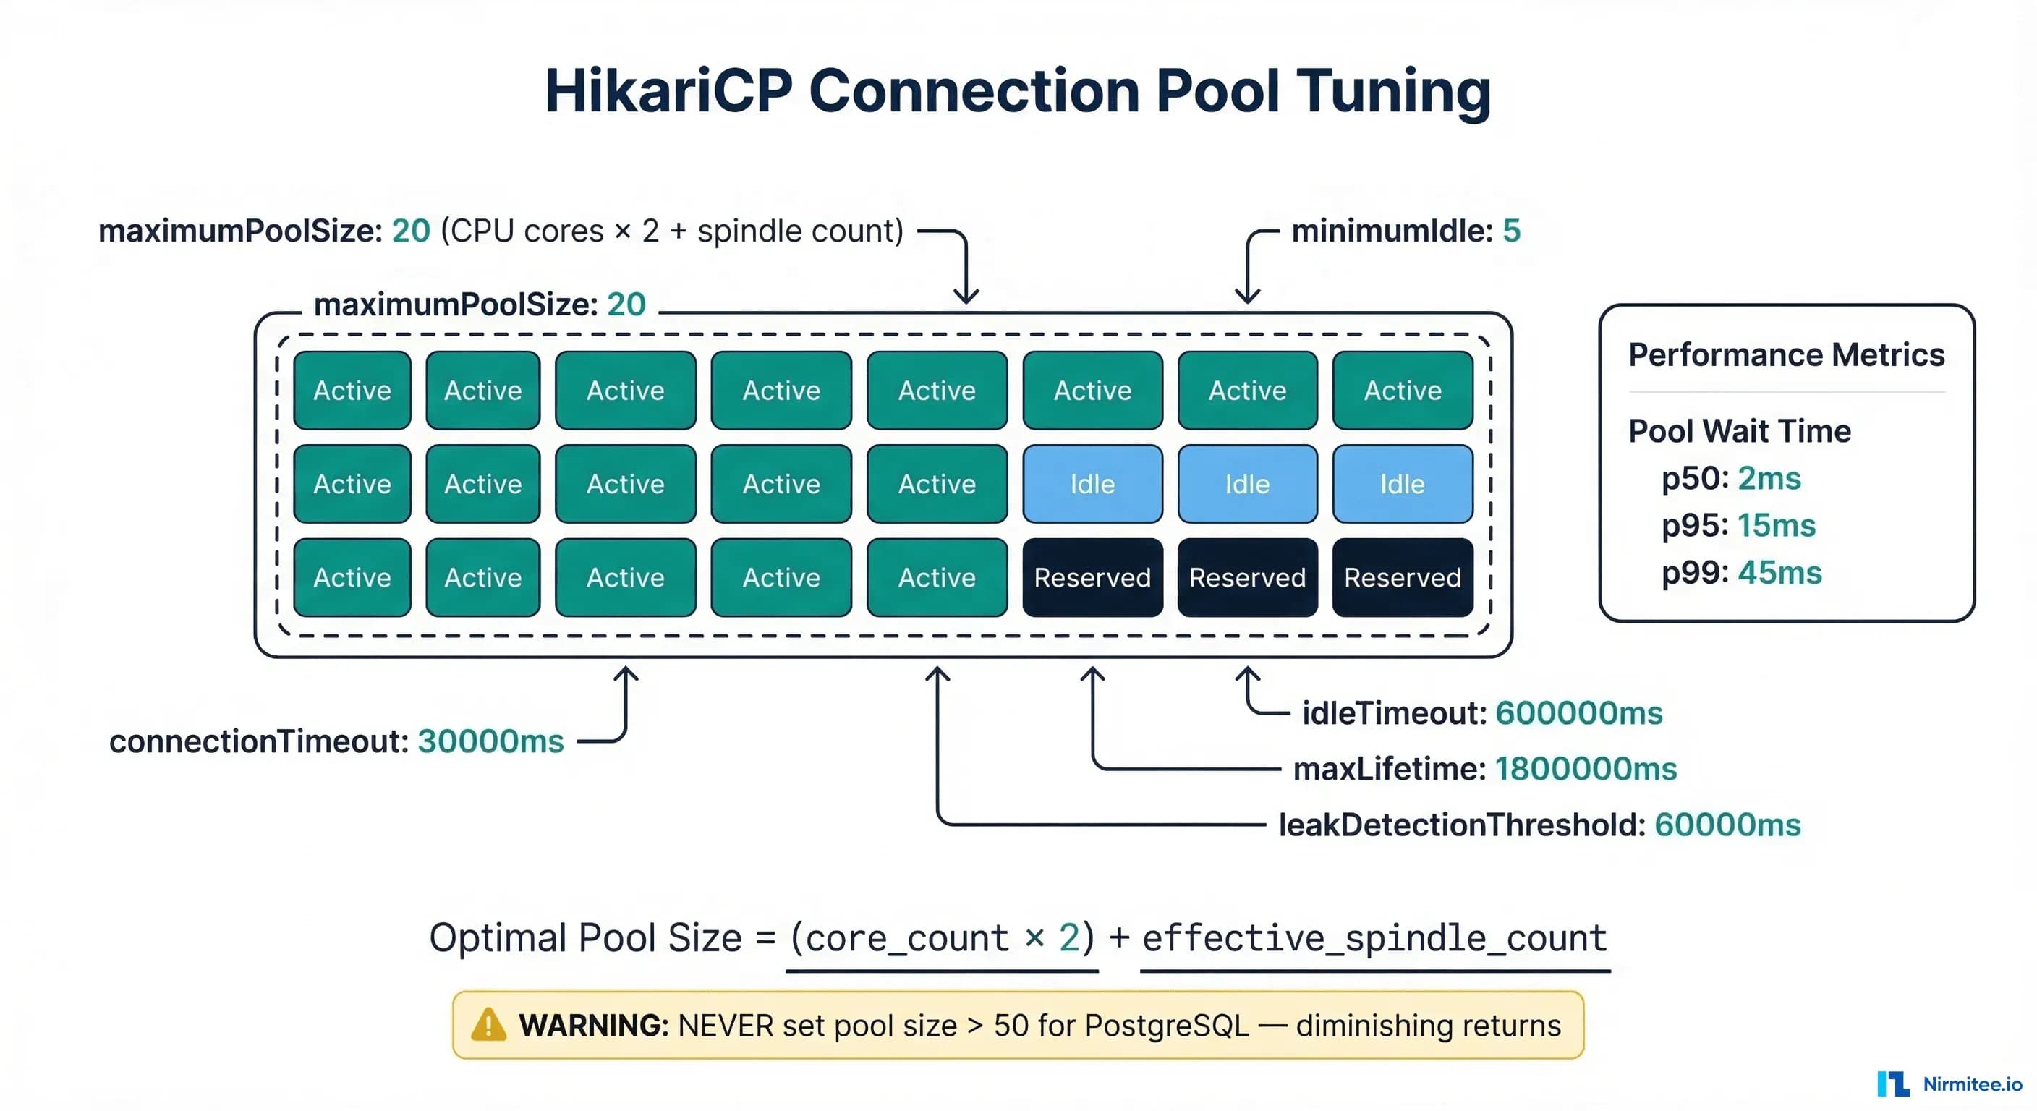Select the "600000ms" idle timeout value
This screenshot has height=1111, width=2037.
point(1579,712)
